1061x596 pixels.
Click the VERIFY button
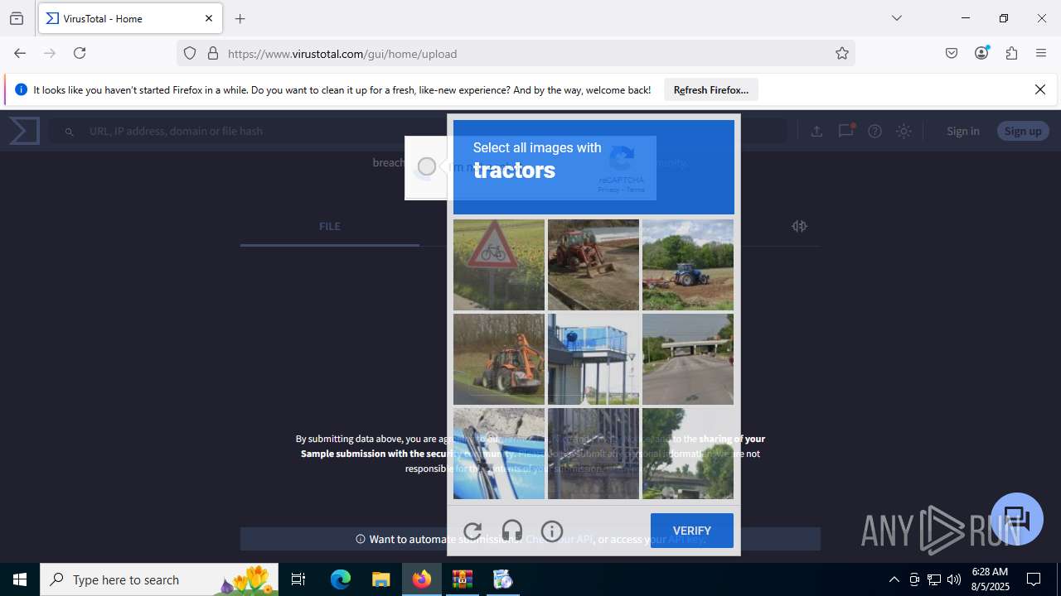click(692, 531)
